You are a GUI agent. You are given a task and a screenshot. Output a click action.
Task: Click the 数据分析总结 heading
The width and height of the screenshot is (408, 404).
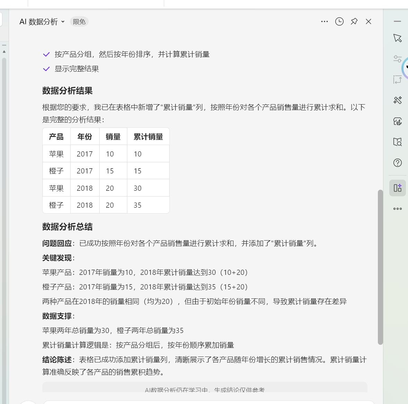[68, 227]
